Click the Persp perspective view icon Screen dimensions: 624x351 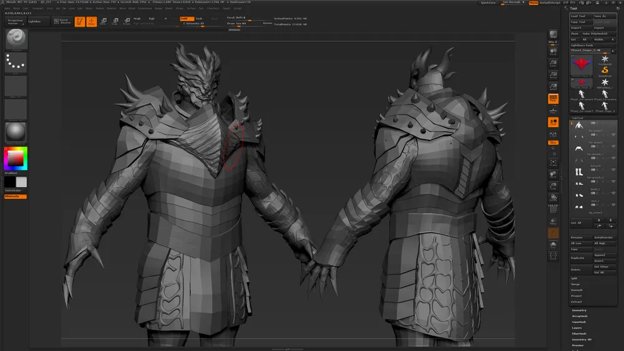coord(553,99)
